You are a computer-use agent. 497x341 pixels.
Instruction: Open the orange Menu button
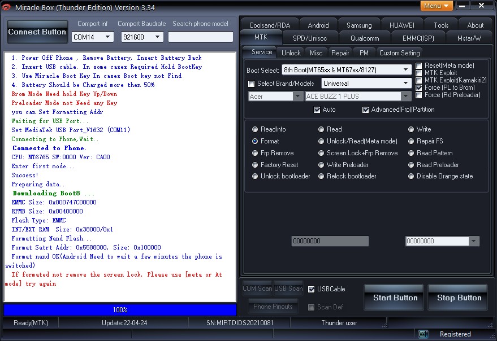(436, 6)
